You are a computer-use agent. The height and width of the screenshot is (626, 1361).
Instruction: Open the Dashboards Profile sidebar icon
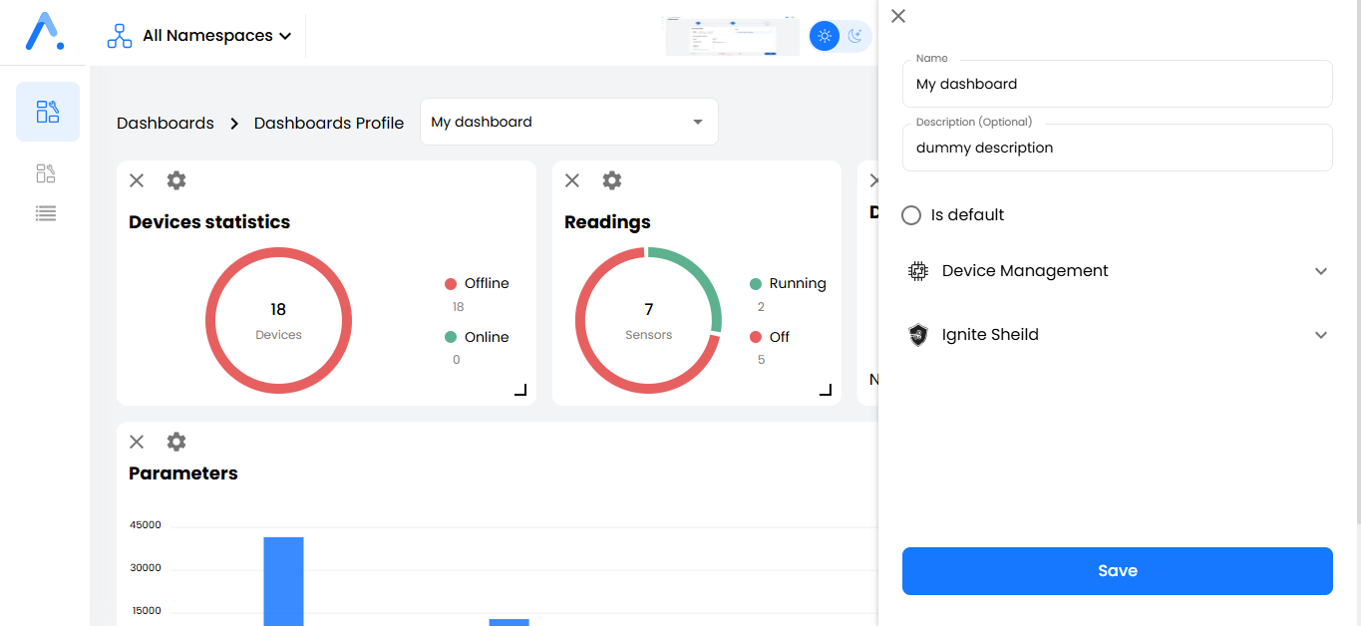click(45, 172)
